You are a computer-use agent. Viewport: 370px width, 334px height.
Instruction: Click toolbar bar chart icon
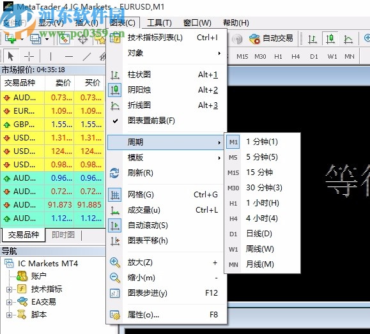[312, 39]
